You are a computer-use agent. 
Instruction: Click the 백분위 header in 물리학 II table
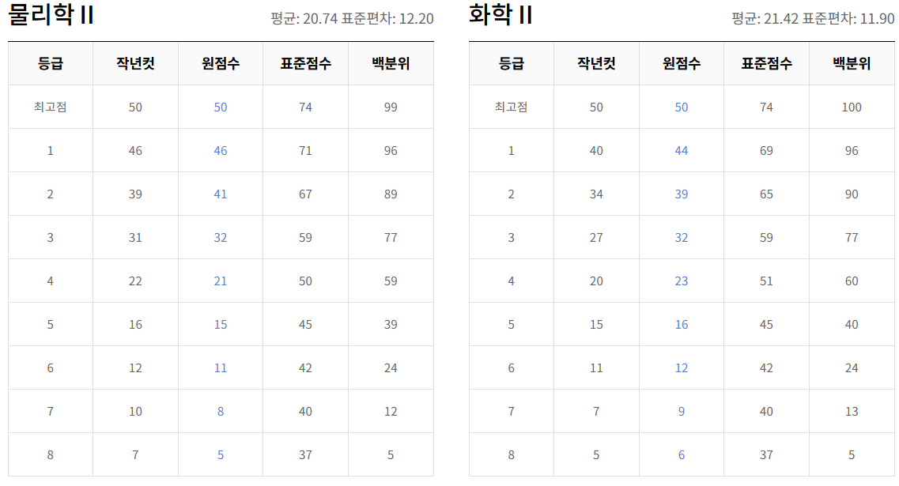coord(391,64)
